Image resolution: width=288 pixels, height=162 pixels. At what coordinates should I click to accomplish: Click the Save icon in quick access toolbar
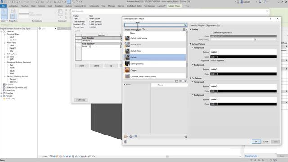[x=13, y=2]
